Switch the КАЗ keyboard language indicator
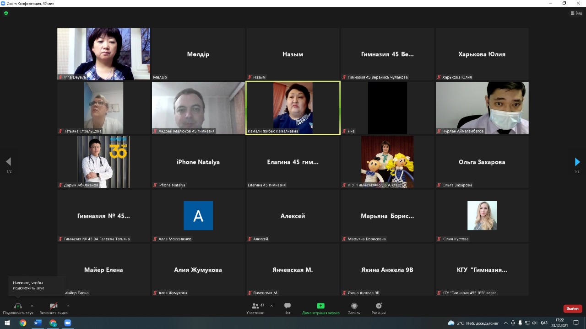Viewport: 586px width, 329px height. (544, 323)
